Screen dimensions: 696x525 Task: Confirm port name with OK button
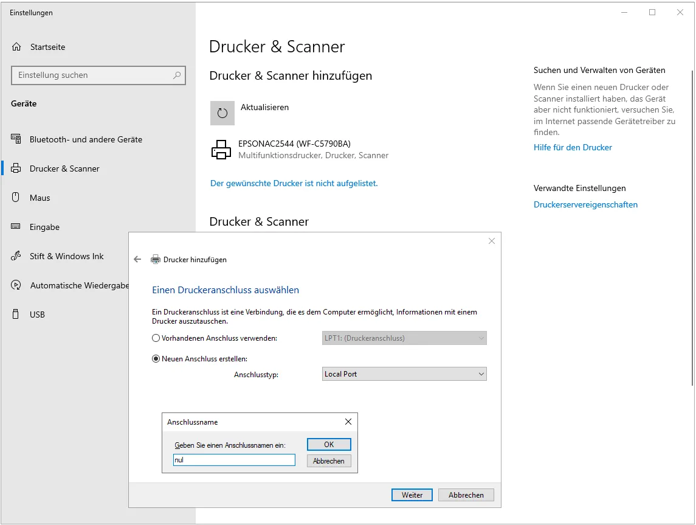coord(329,445)
